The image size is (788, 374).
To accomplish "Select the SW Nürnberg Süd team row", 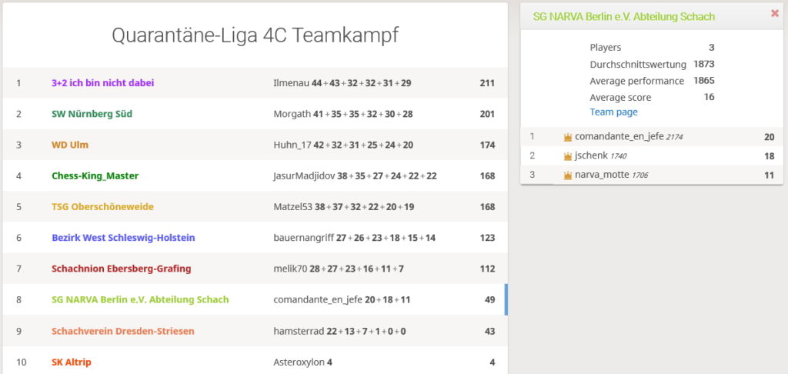I will [255, 114].
